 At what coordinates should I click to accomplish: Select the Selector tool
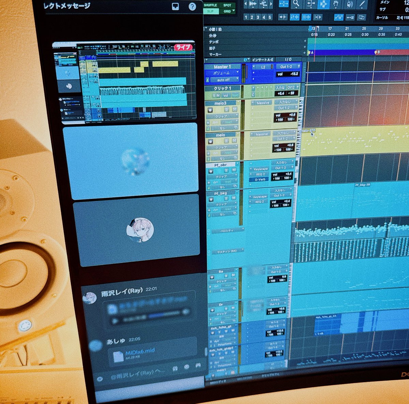point(323,4)
